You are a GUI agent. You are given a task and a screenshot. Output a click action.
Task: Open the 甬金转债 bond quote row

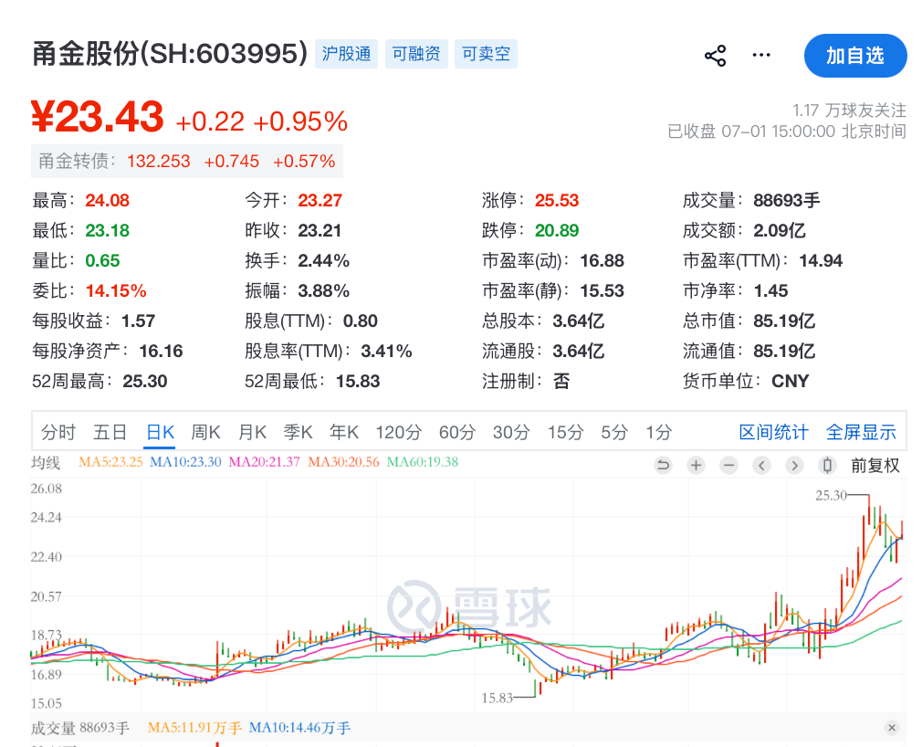pyautogui.click(x=187, y=161)
